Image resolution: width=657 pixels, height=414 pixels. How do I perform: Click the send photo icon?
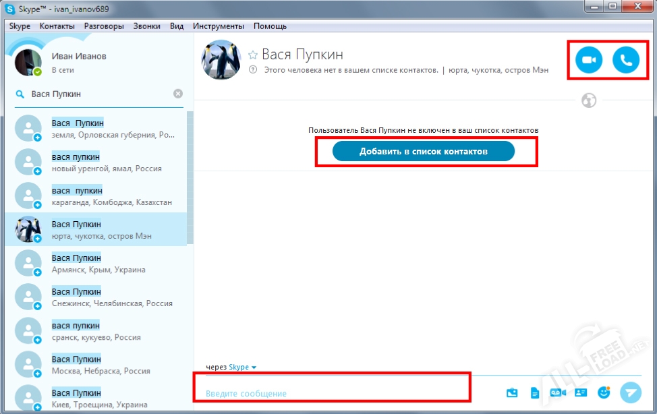(x=512, y=392)
